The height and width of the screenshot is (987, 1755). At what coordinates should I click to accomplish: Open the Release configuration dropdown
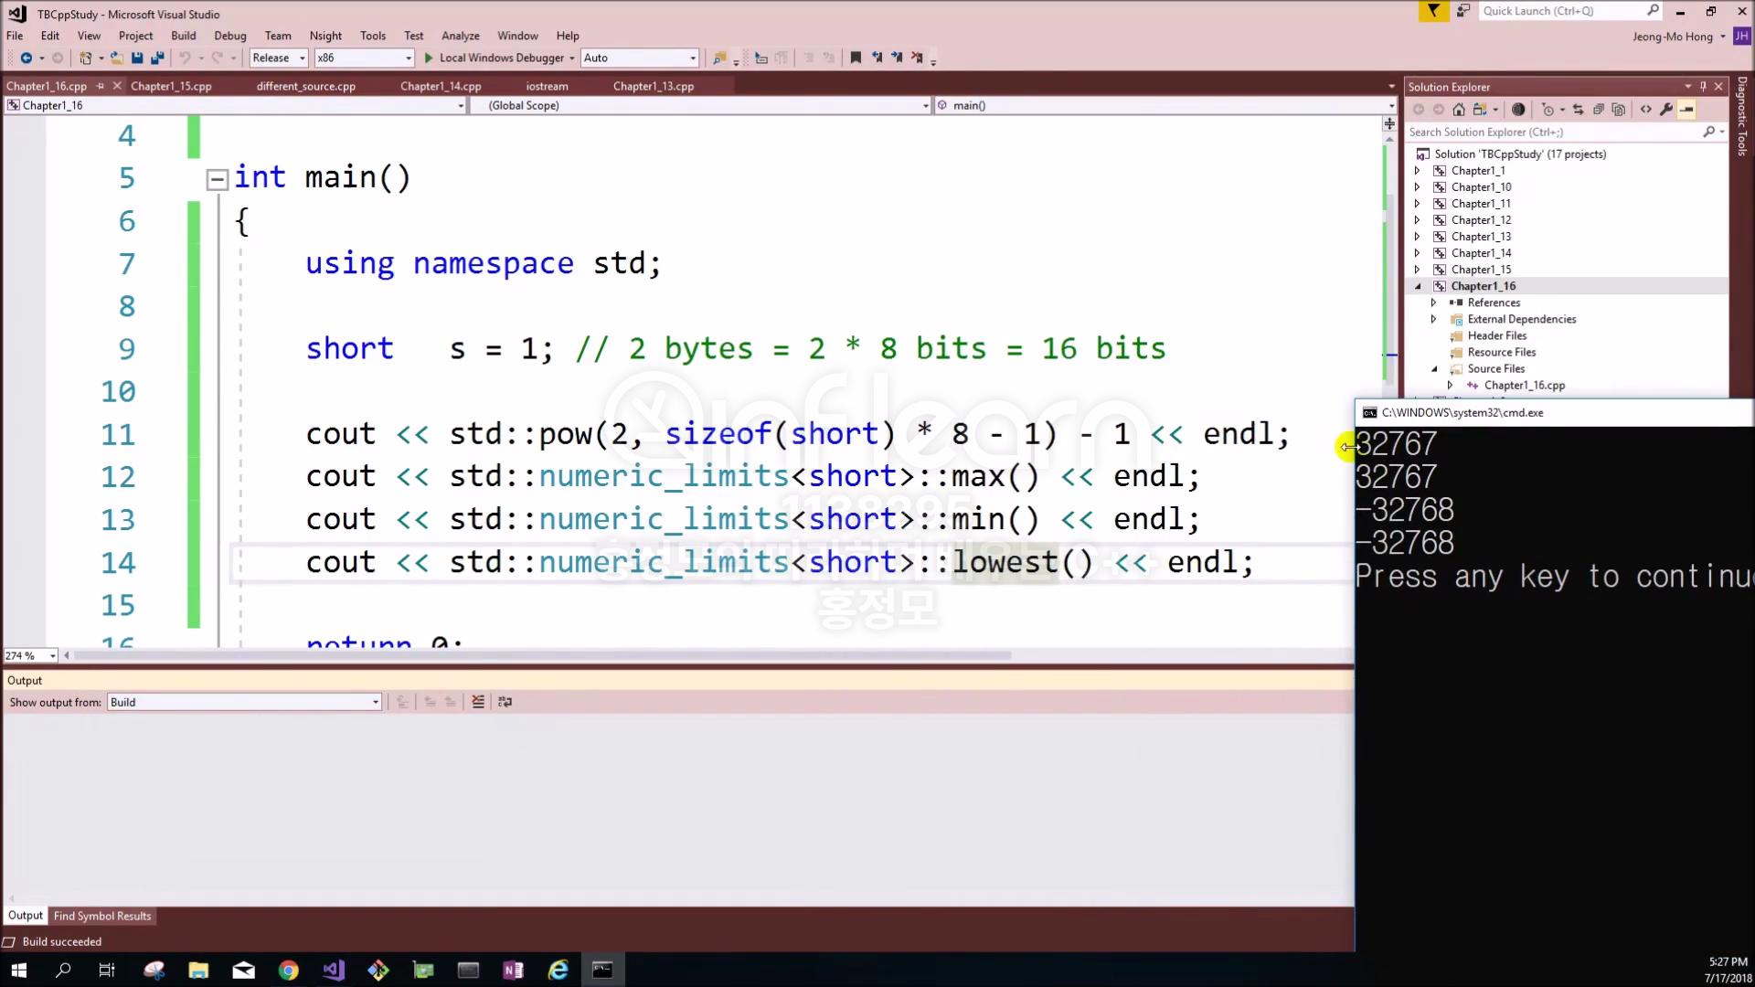(x=279, y=58)
